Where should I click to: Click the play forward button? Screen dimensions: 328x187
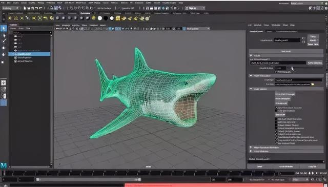[x=313, y=173]
